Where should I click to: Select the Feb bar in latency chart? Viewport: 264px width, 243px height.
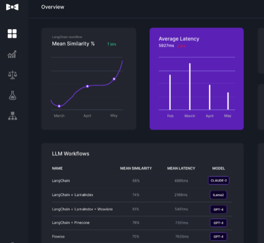170,92
